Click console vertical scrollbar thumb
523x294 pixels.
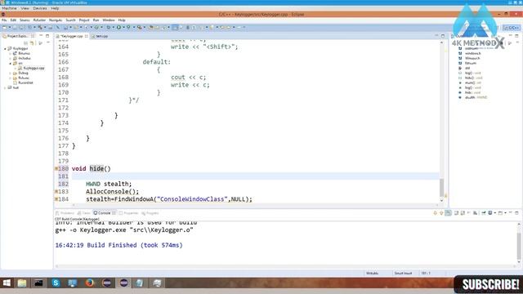pyautogui.click(x=519, y=246)
